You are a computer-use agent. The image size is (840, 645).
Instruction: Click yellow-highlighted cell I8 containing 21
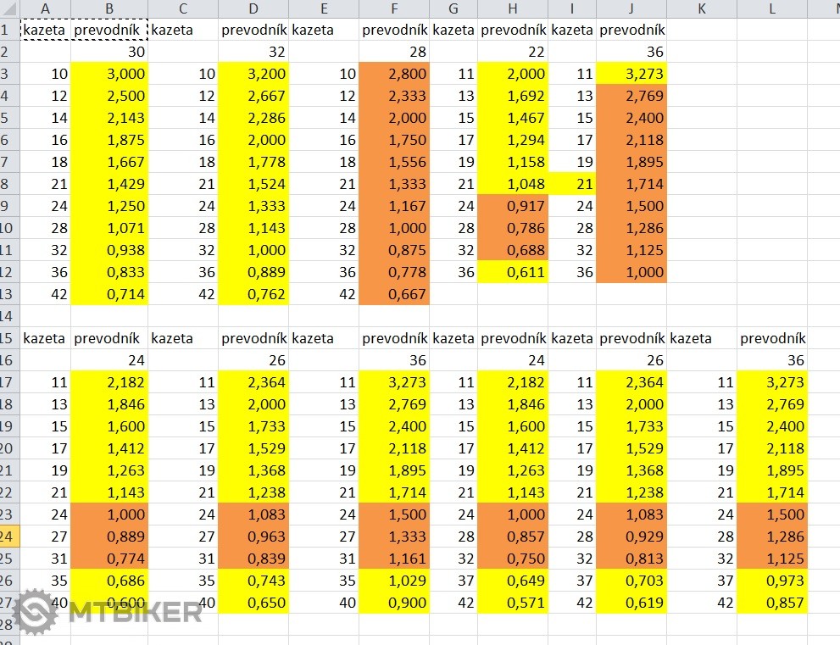(x=572, y=184)
